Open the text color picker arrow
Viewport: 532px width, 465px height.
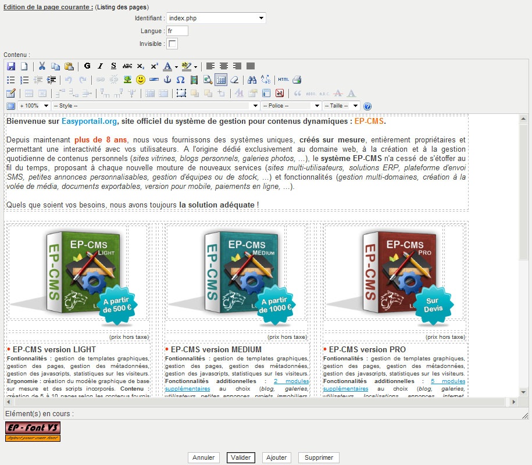tap(176, 67)
